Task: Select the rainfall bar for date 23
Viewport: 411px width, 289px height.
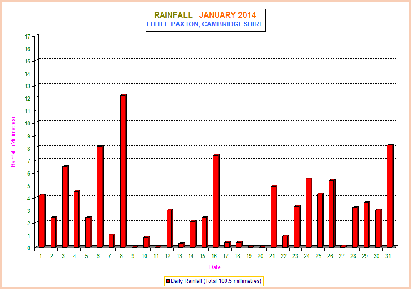Action: tap(297, 226)
